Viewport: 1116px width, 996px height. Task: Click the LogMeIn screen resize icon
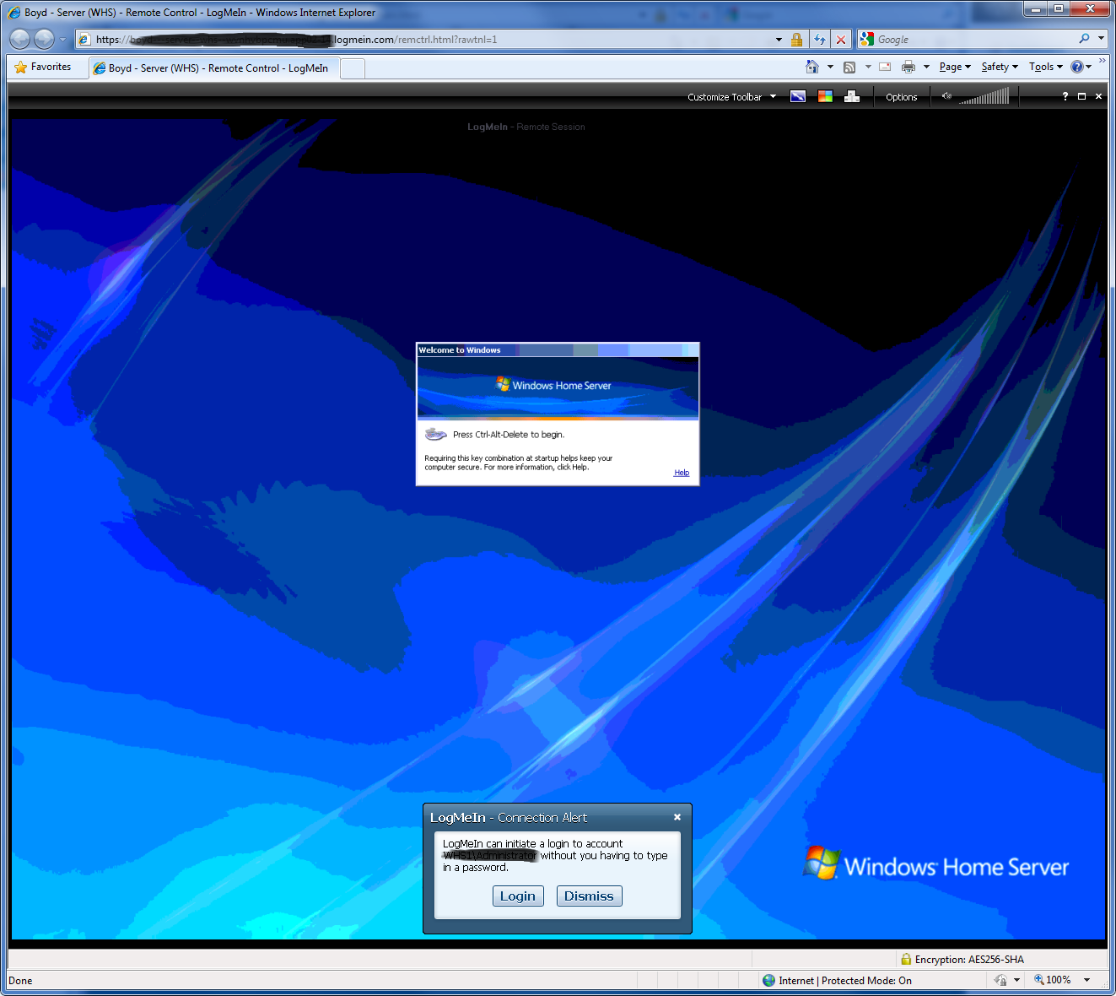click(797, 96)
